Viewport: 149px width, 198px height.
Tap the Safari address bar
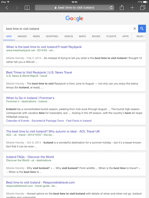(74, 8)
